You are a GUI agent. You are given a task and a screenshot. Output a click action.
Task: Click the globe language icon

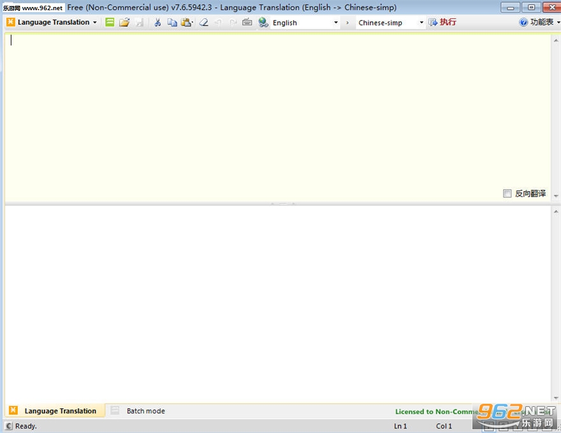coord(263,22)
